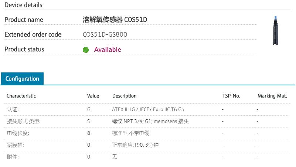Select the 附件 characteristic row
The height and width of the screenshot is (167, 296).
click(13, 157)
